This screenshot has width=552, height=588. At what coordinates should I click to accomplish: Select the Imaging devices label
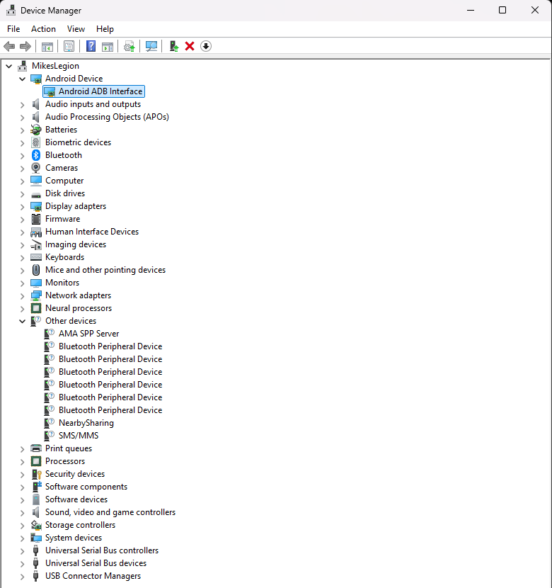coord(76,244)
